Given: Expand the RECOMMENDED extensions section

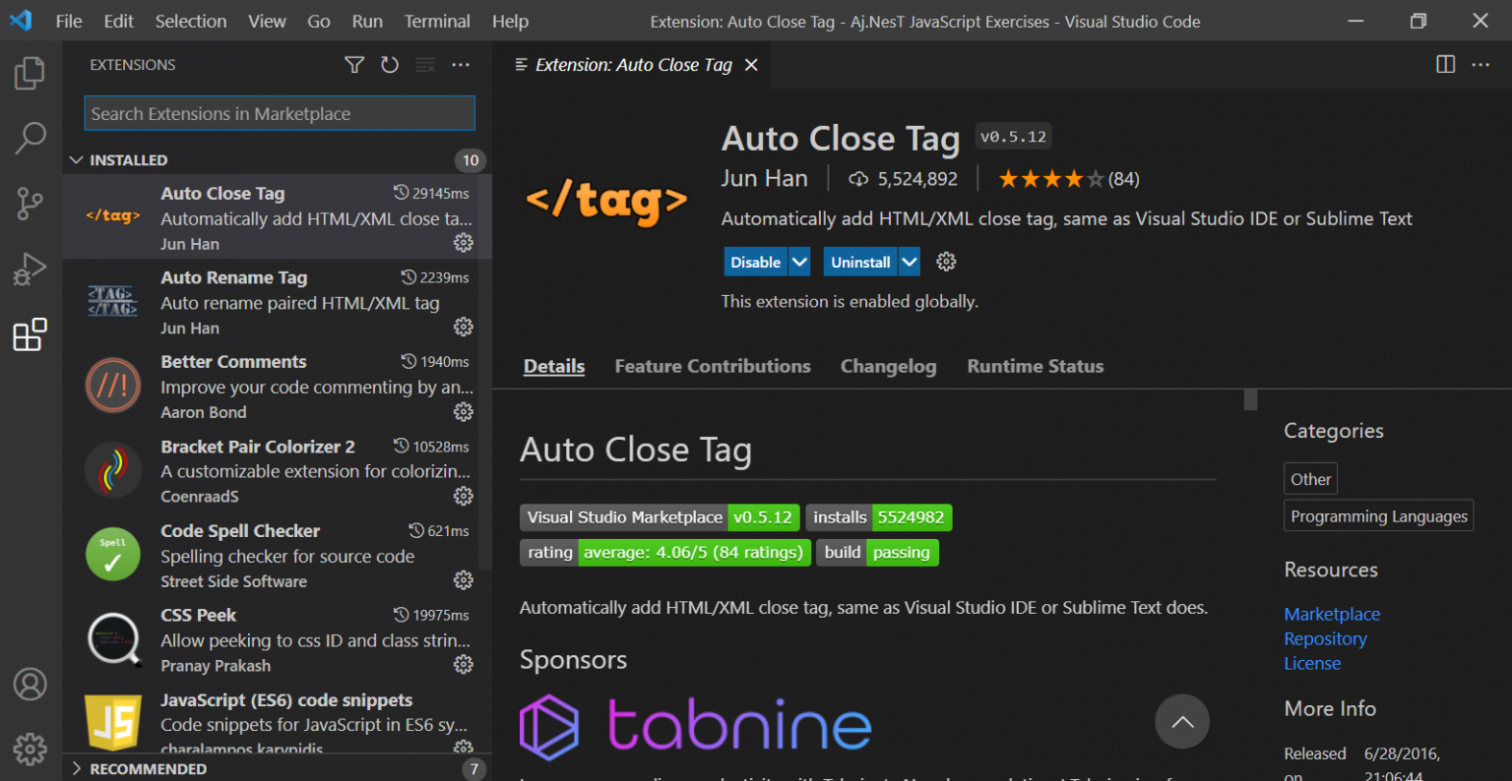Looking at the screenshot, I should 77,768.
